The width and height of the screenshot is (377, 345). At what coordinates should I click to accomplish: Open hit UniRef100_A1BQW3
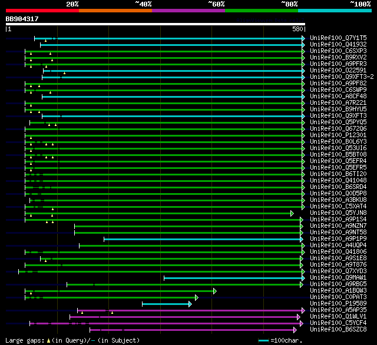point(338,291)
